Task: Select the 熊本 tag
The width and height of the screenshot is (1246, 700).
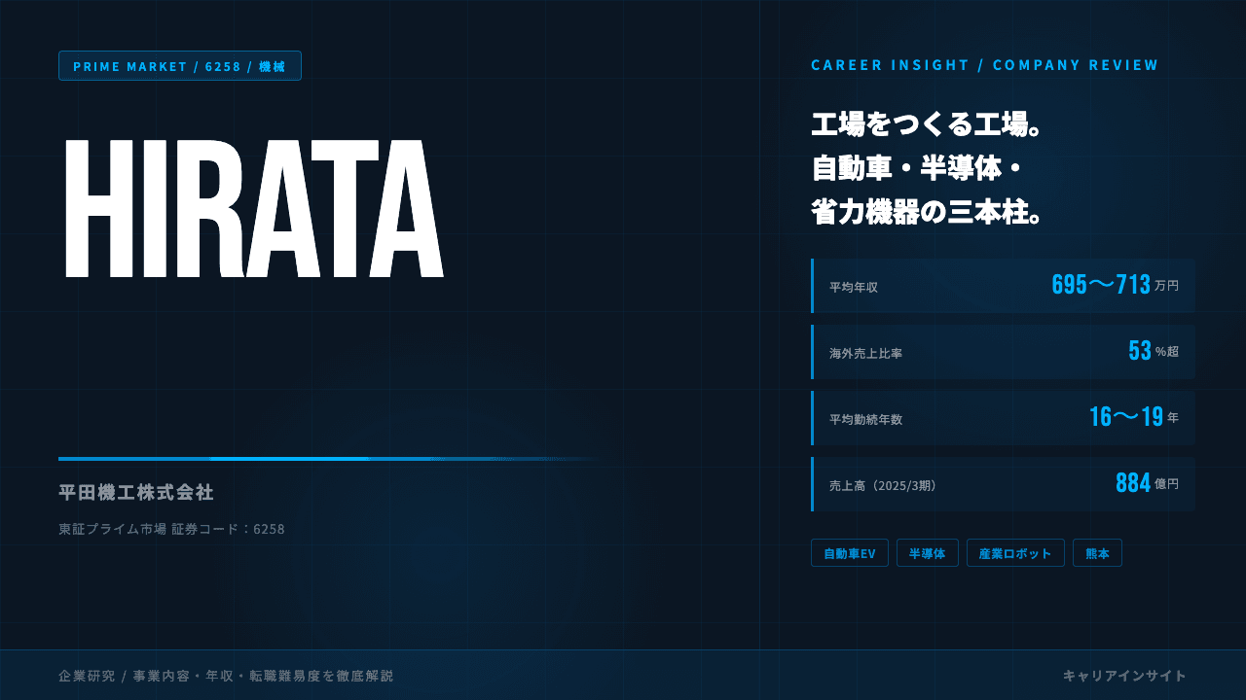Action: [x=1097, y=553]
